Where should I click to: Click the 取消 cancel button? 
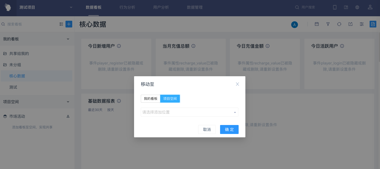[207, 129]
